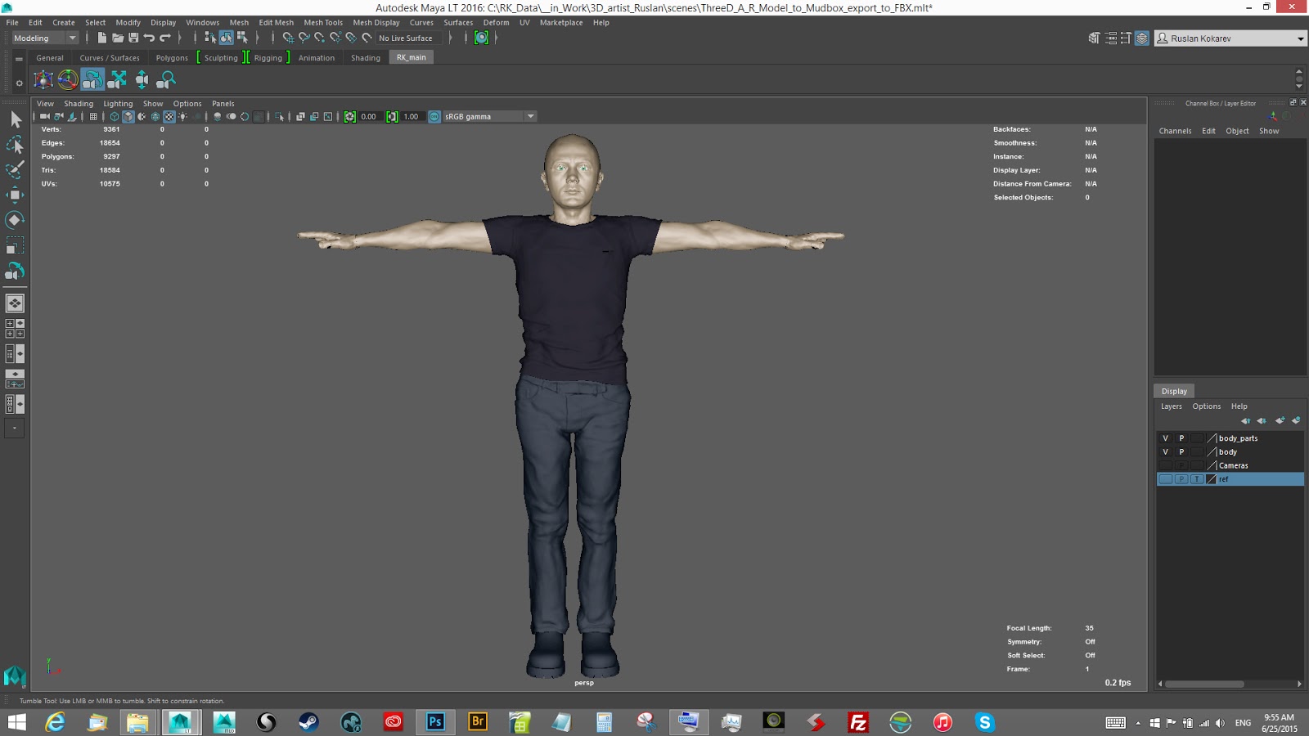
Task: Click the Undo arrow in the status line
Action: (149, 38)
